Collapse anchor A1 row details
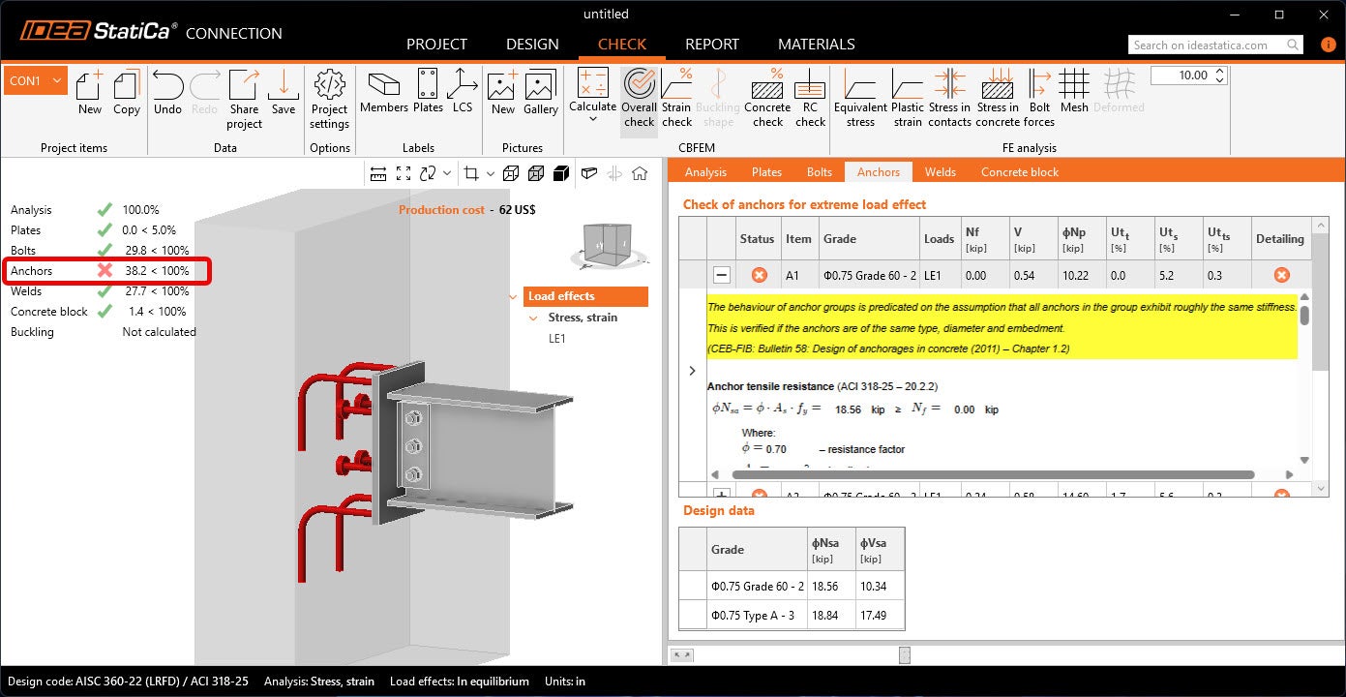Viewport: 1346px width, 697px height. (722, 275)
